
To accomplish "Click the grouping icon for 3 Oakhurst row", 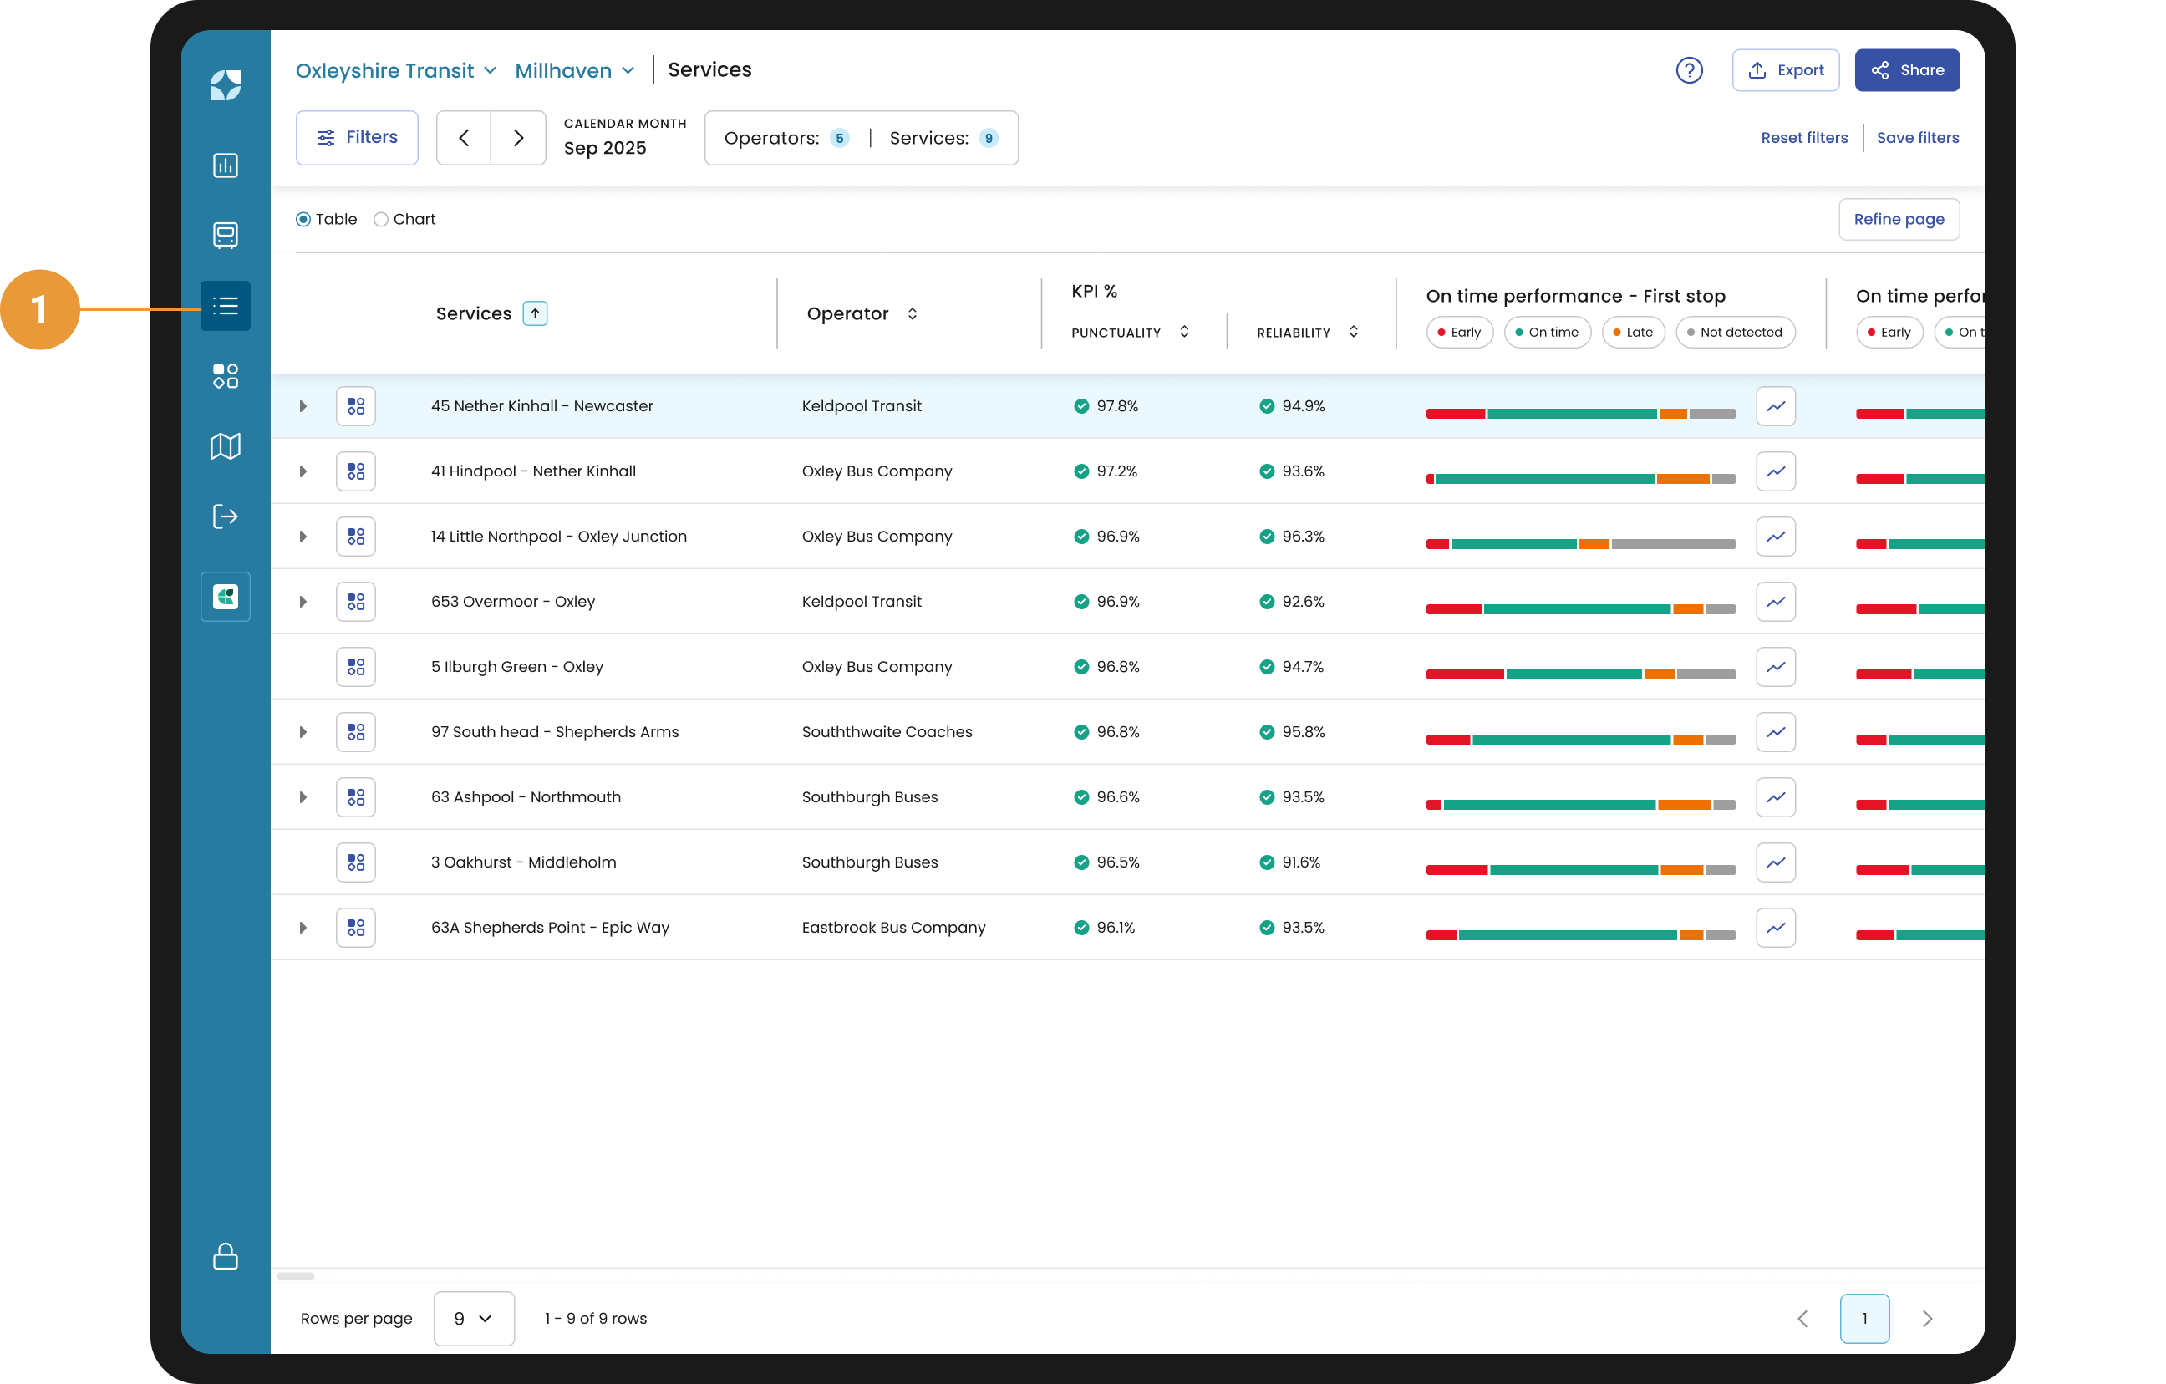I will pos(355,862).
